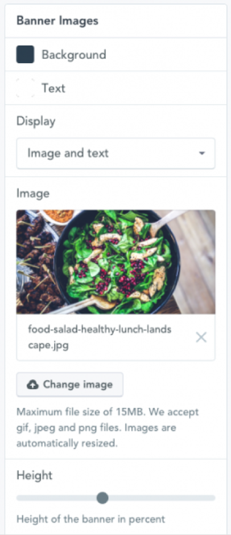This screenshot has height=535, width=231.
Task: Click the left end of Height slider track
Action: click(x=19, y=498)
